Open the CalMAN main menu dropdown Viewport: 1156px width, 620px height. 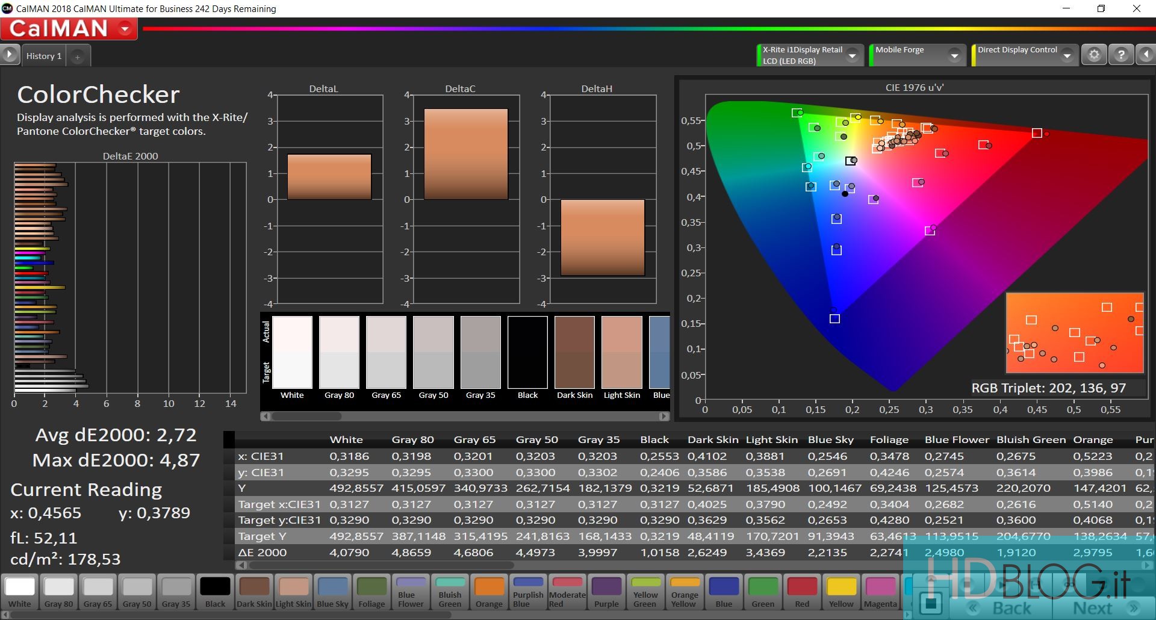[125, 28]
